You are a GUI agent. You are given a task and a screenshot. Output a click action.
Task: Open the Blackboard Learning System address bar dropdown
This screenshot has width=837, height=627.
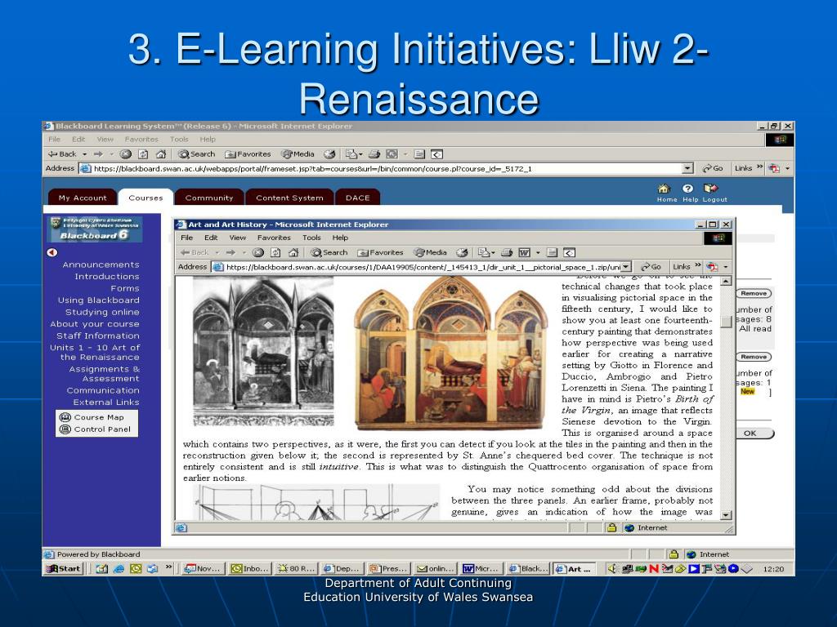coord(688,168)
